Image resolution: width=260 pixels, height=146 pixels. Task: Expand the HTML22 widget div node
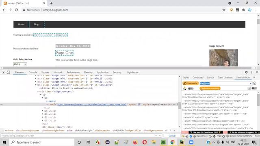coord(36,82)
